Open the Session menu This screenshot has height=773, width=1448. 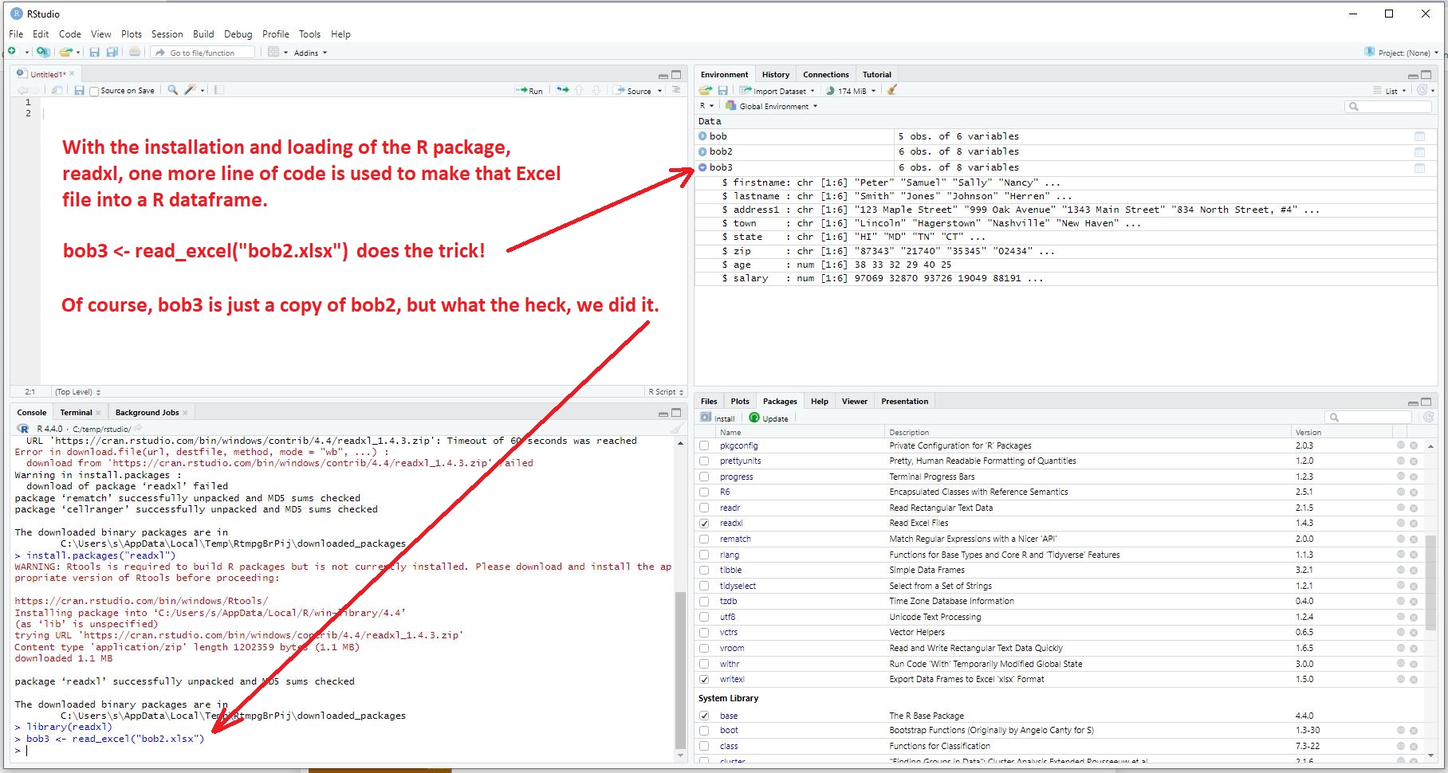(x=167, y=34)
